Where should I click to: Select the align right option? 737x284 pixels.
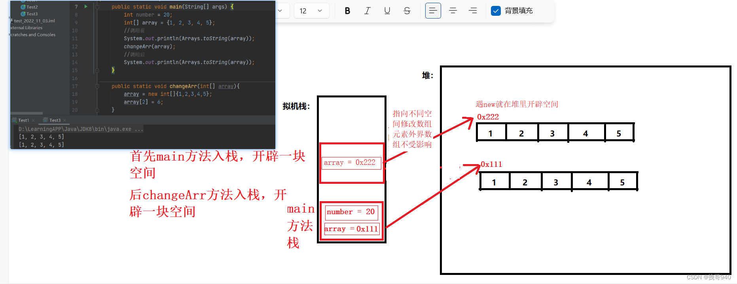click(x=473, y=11)
